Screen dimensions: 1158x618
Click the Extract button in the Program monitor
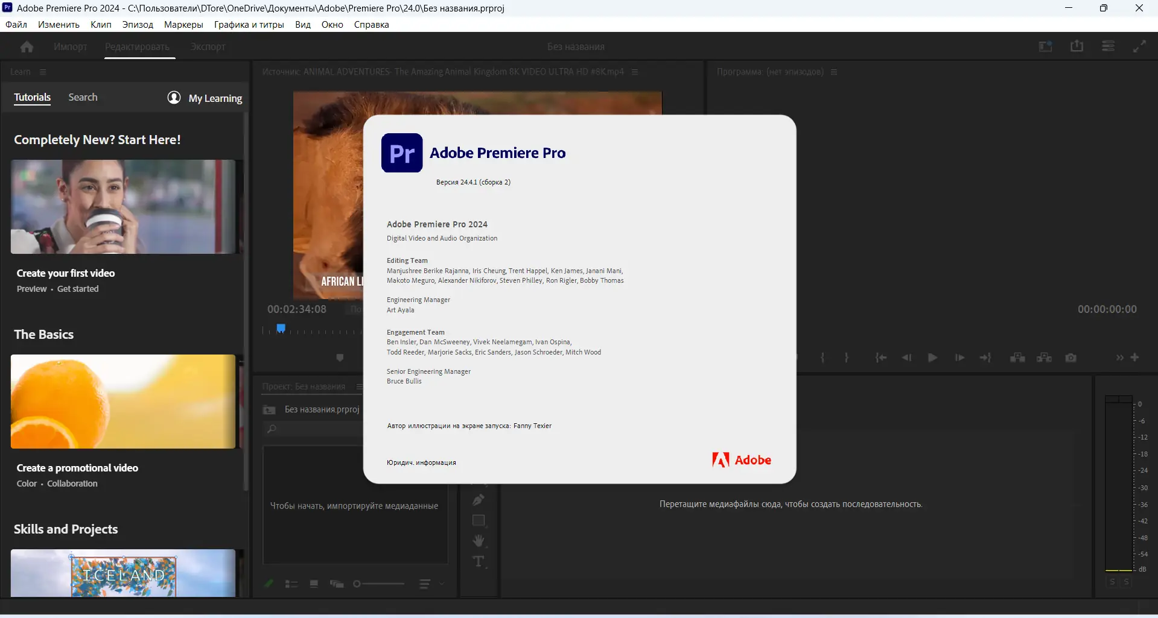1044,358
